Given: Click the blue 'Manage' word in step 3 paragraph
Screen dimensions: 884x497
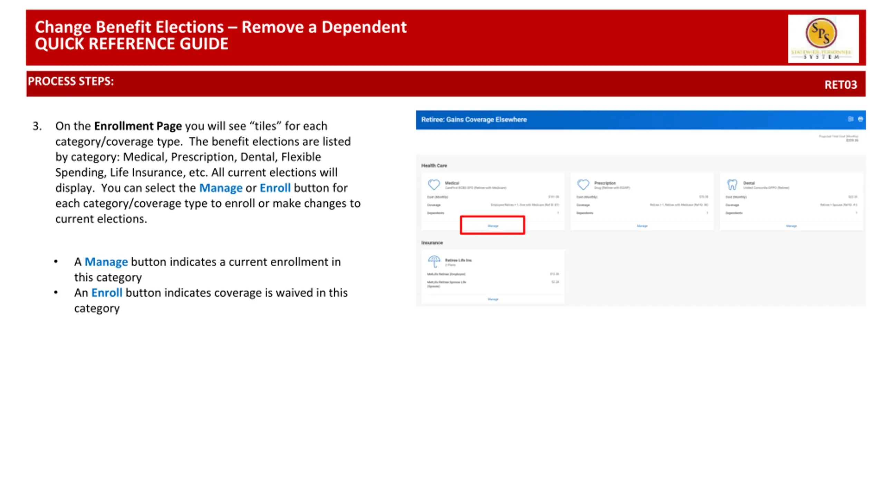Looking at the screenshot, I should click(x=221, y=188).
